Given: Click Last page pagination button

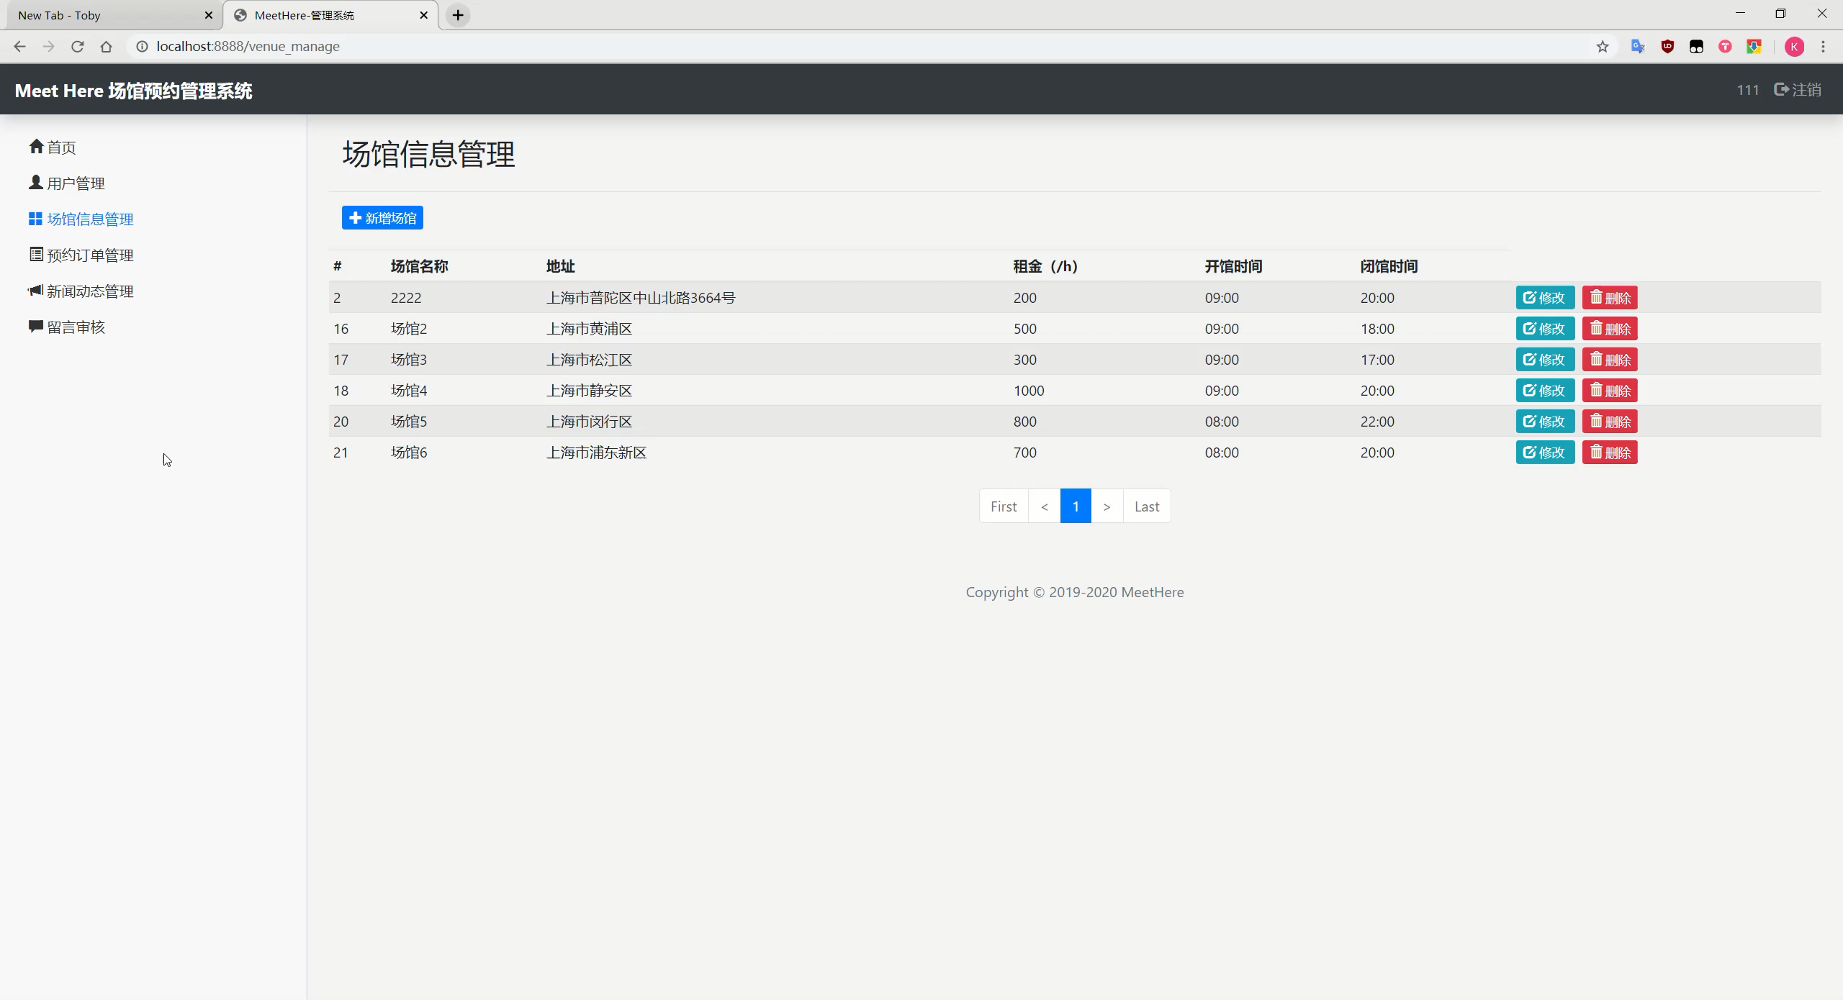Looking at the screenshot, I should 1145,505.
